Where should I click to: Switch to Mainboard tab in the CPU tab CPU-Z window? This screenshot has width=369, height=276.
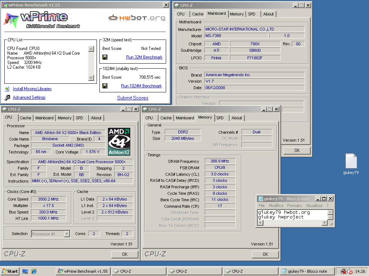coord(44,118)
